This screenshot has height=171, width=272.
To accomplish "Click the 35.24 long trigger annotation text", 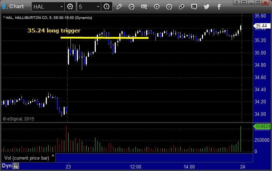I will click(54, 31).
